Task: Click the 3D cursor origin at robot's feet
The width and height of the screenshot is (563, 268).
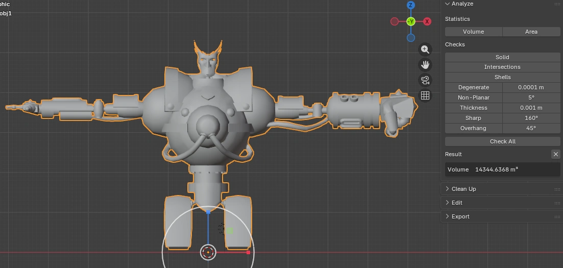Action: (x=208, y=253)
